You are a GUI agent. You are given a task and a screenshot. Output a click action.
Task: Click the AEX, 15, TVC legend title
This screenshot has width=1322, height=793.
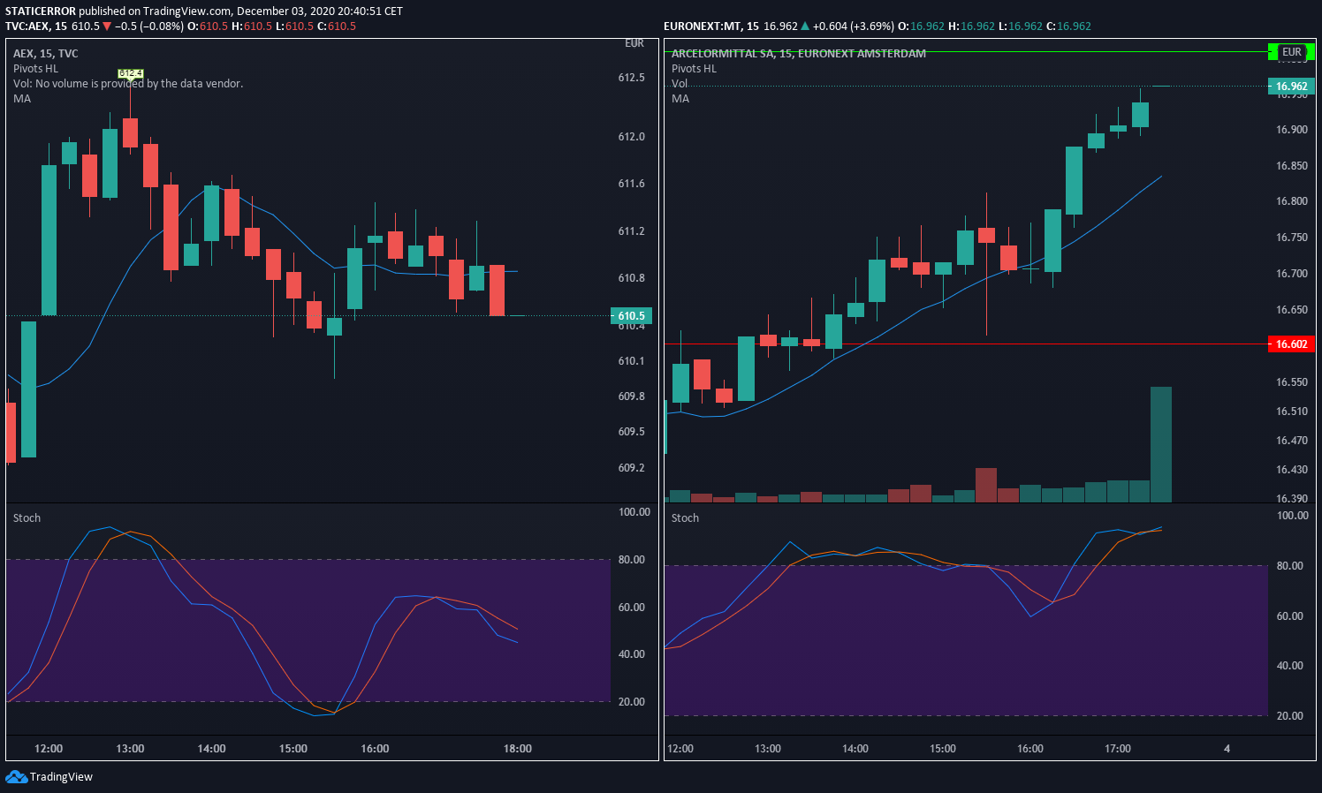click(x=46, y=54)
